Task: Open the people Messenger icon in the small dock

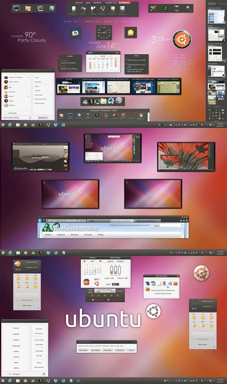Action: pos(85,101)
